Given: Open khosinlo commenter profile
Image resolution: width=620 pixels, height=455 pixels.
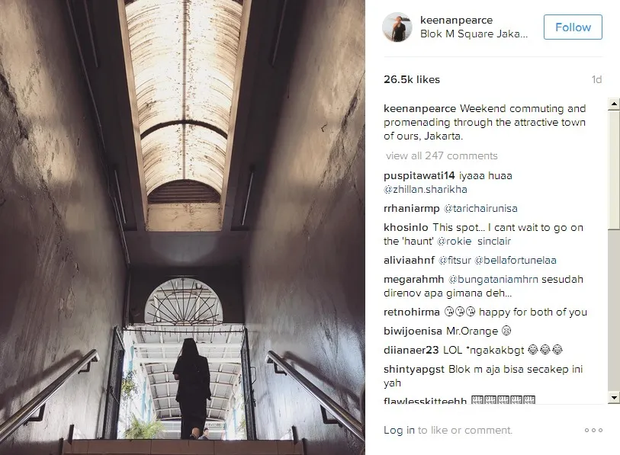Looking at the screenshot, I should (x=406, y=227).
